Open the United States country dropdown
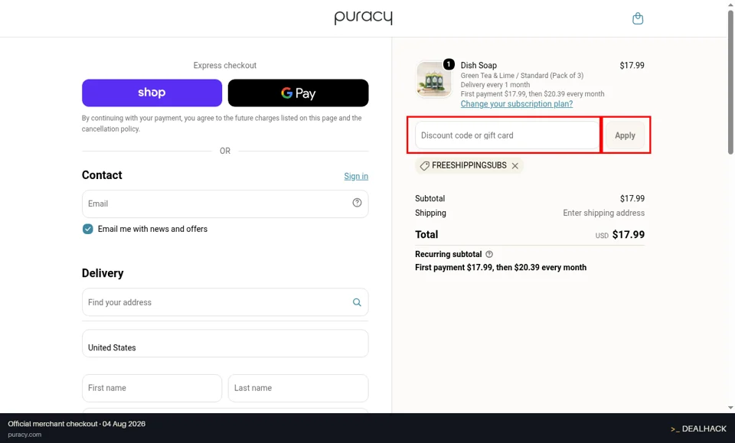 [x=225, y=344]
